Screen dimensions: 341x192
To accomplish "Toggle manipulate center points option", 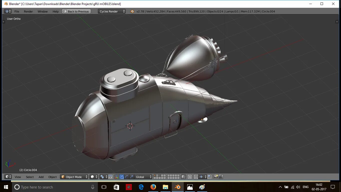I will pyautogui.click(x=110, y=177).
